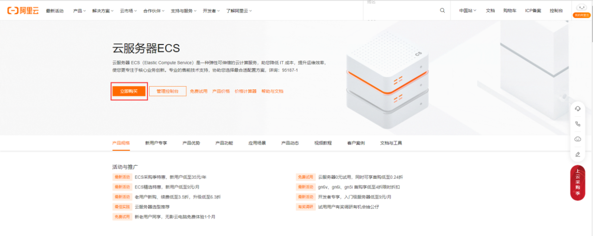Open the 价格计算器 link
593x236 pixels.
click(x=246, y=91)
